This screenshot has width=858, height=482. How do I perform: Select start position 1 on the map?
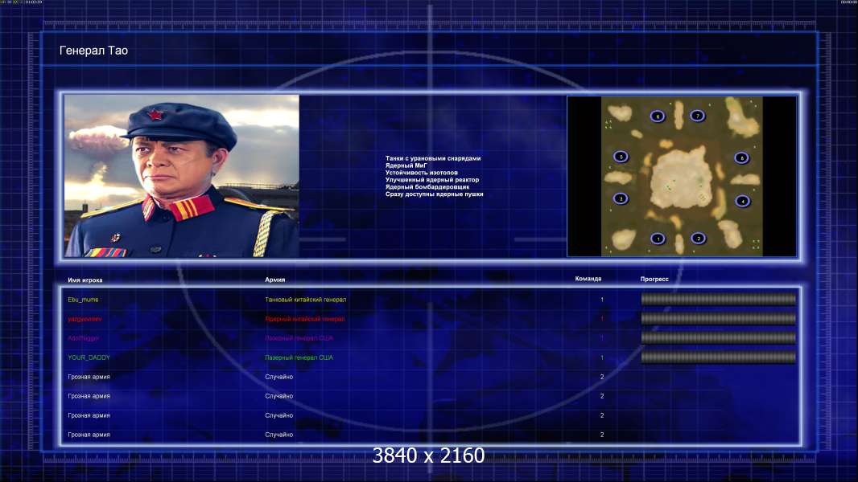click(658, 239)
